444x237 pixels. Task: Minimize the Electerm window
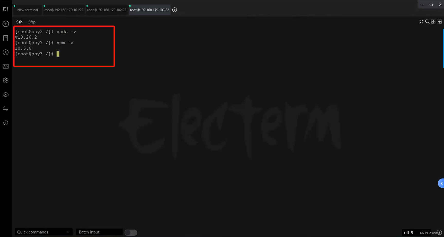click(422, 5)
